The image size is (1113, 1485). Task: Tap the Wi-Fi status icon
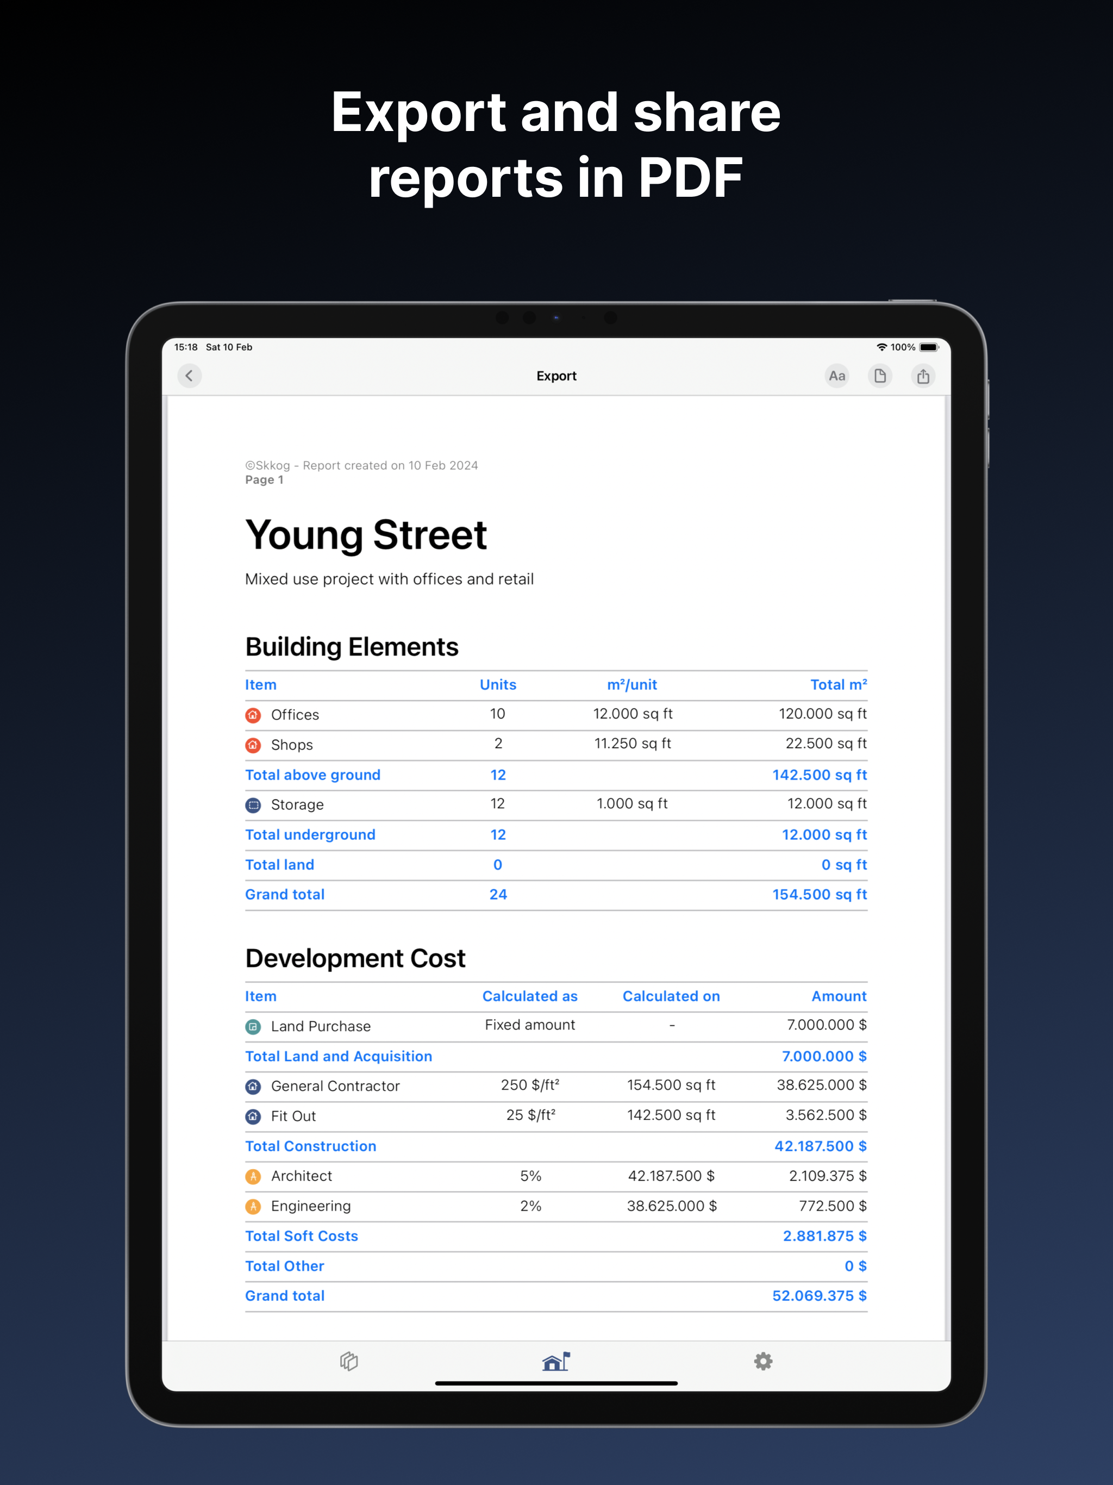(x=881, y=347)
